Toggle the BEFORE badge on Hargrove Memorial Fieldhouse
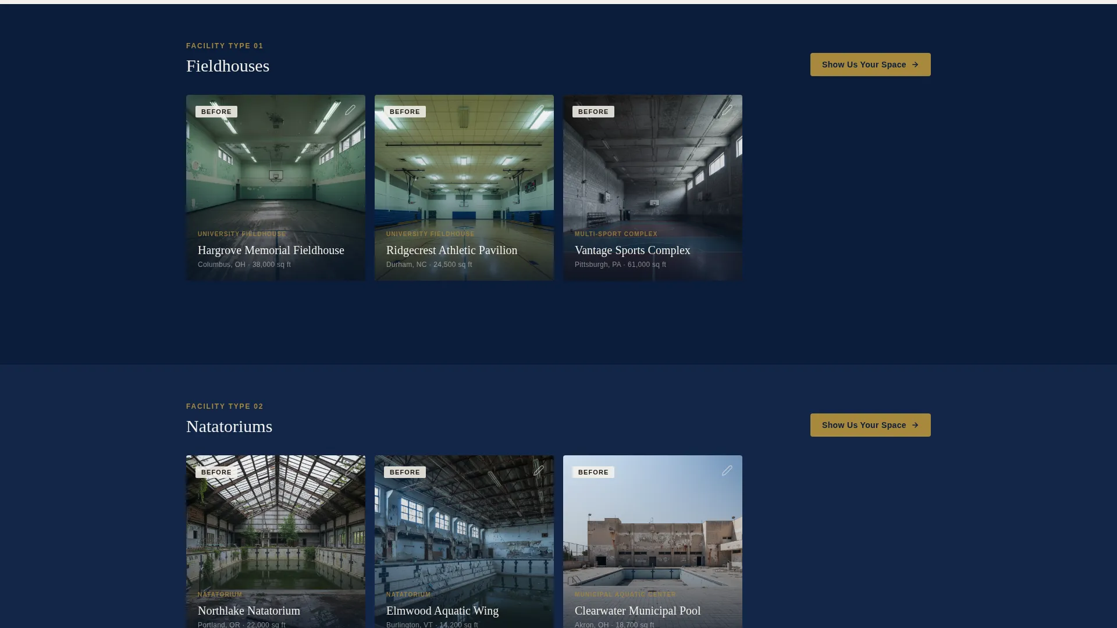The image size is (1117, 628). pos(216,112)
